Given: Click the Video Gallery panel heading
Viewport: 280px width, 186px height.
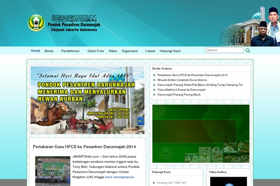Looking at the screenshot, I should [217, 172].
